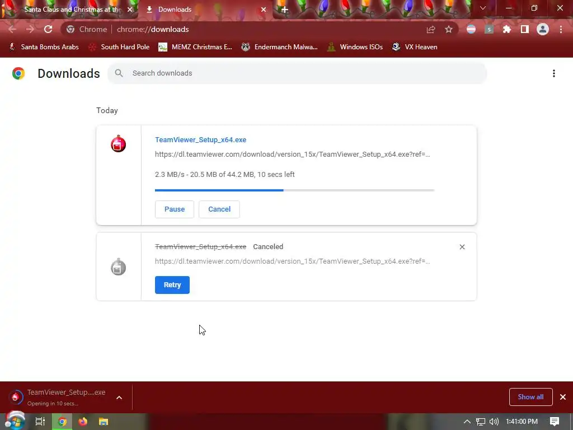Open South Hard Pole bookmark
Viewport: 573px width, 430px height.
[x=119, y=47]
